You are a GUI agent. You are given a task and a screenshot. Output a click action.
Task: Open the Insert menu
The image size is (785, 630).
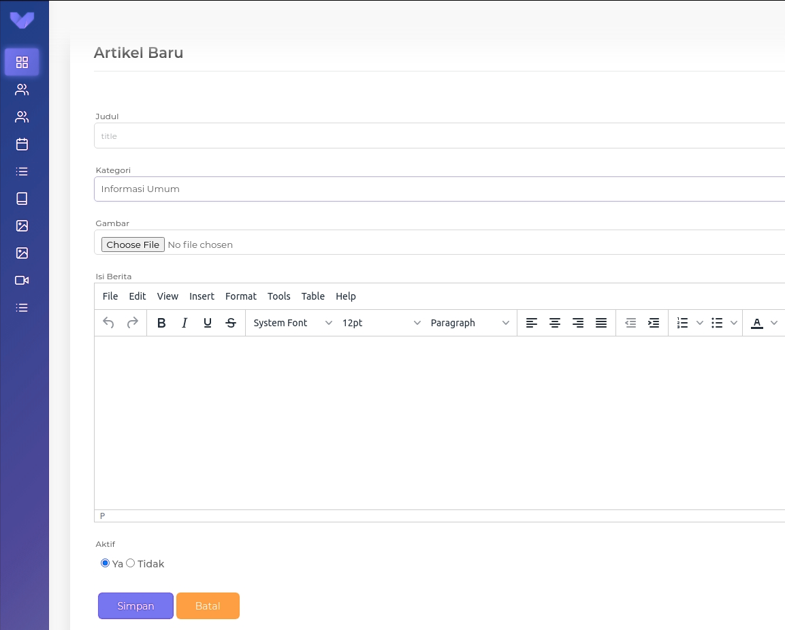(202, 296)
